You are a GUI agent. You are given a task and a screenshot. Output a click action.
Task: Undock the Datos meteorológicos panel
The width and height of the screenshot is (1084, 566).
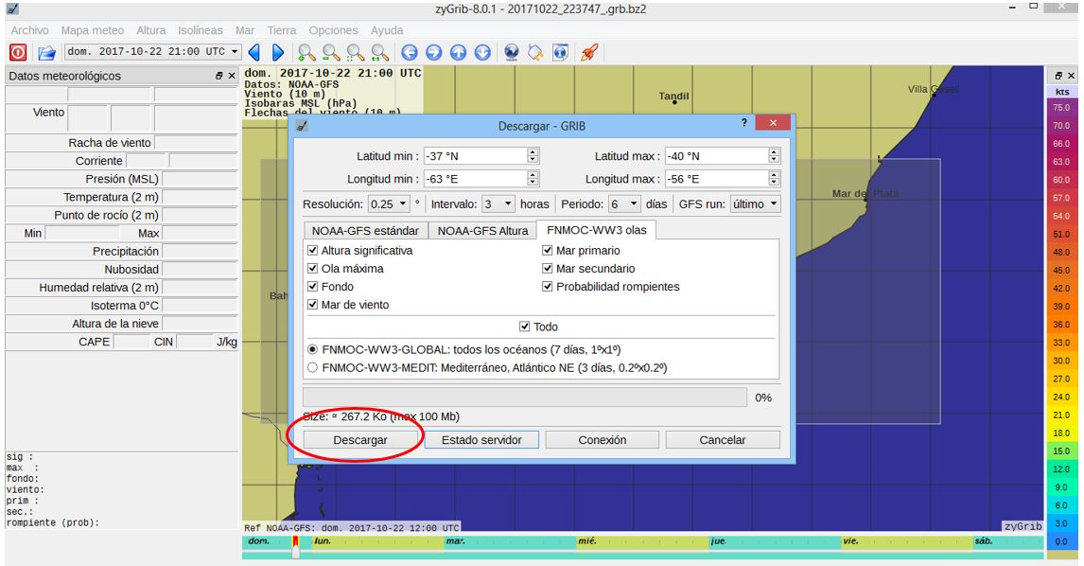[219, 76]
